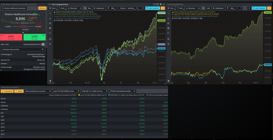
Task: Open Chart dropdown in right chart toolbar
Action: coord(170,8)
